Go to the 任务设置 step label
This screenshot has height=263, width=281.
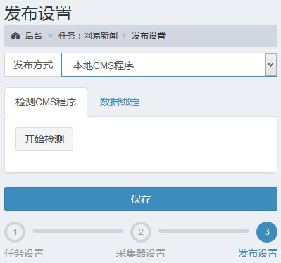24,254
